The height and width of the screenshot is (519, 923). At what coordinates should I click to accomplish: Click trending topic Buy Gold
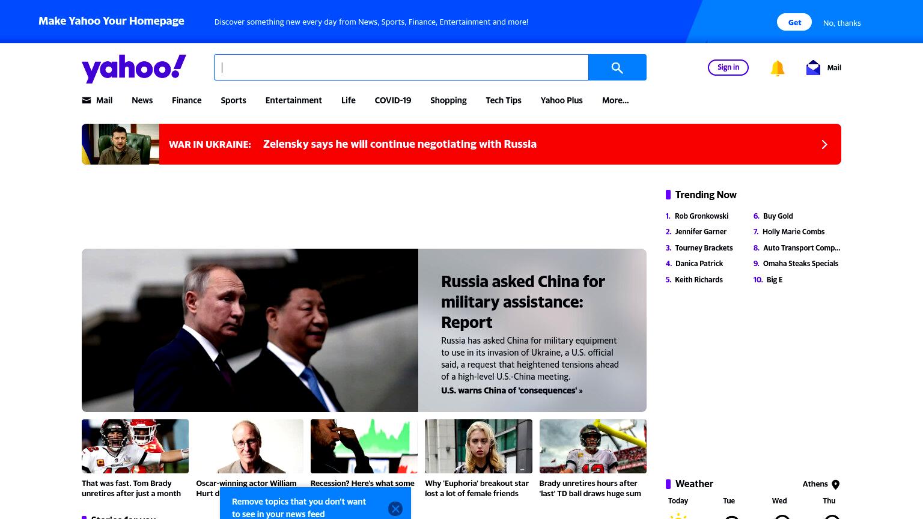pos(778,216)
